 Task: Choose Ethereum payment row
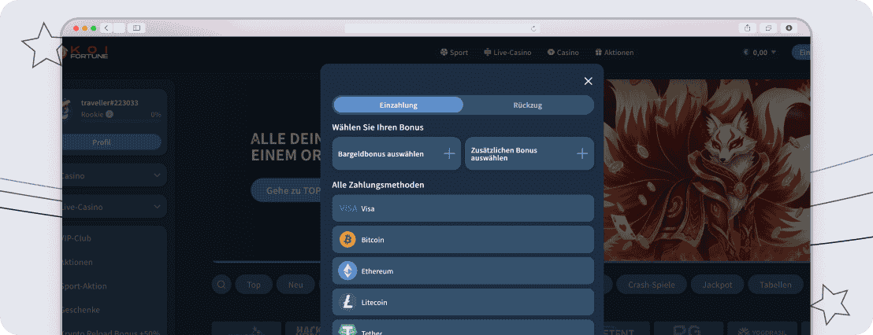tap(463, 271)
